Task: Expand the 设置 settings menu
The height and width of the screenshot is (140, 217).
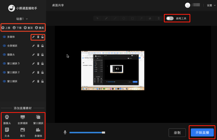Action: [211, 5]
